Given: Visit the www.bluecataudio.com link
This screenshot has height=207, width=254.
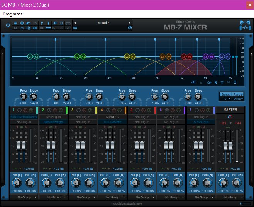Looking at the screenshot, I should coord(127,204).
